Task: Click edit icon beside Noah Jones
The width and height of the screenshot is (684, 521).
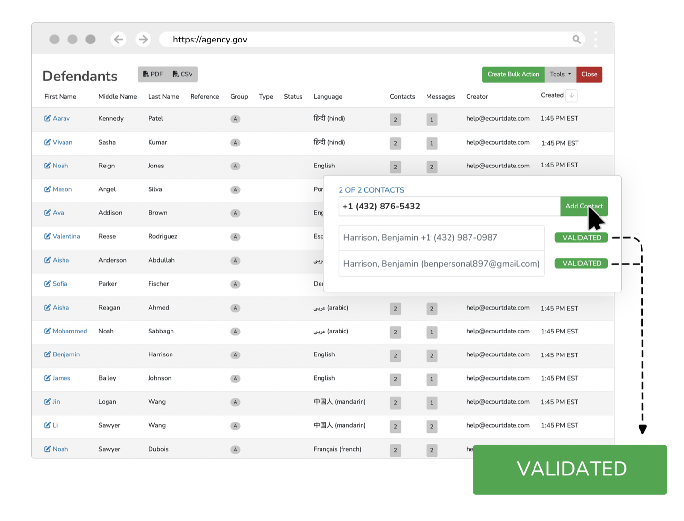Action: tap(47, 166)
